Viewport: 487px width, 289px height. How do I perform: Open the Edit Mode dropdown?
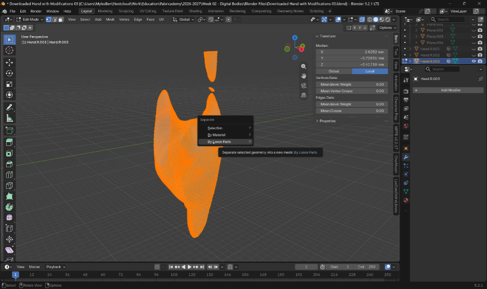[29, 19]
